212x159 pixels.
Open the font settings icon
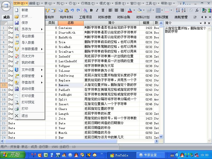[85, 10]
